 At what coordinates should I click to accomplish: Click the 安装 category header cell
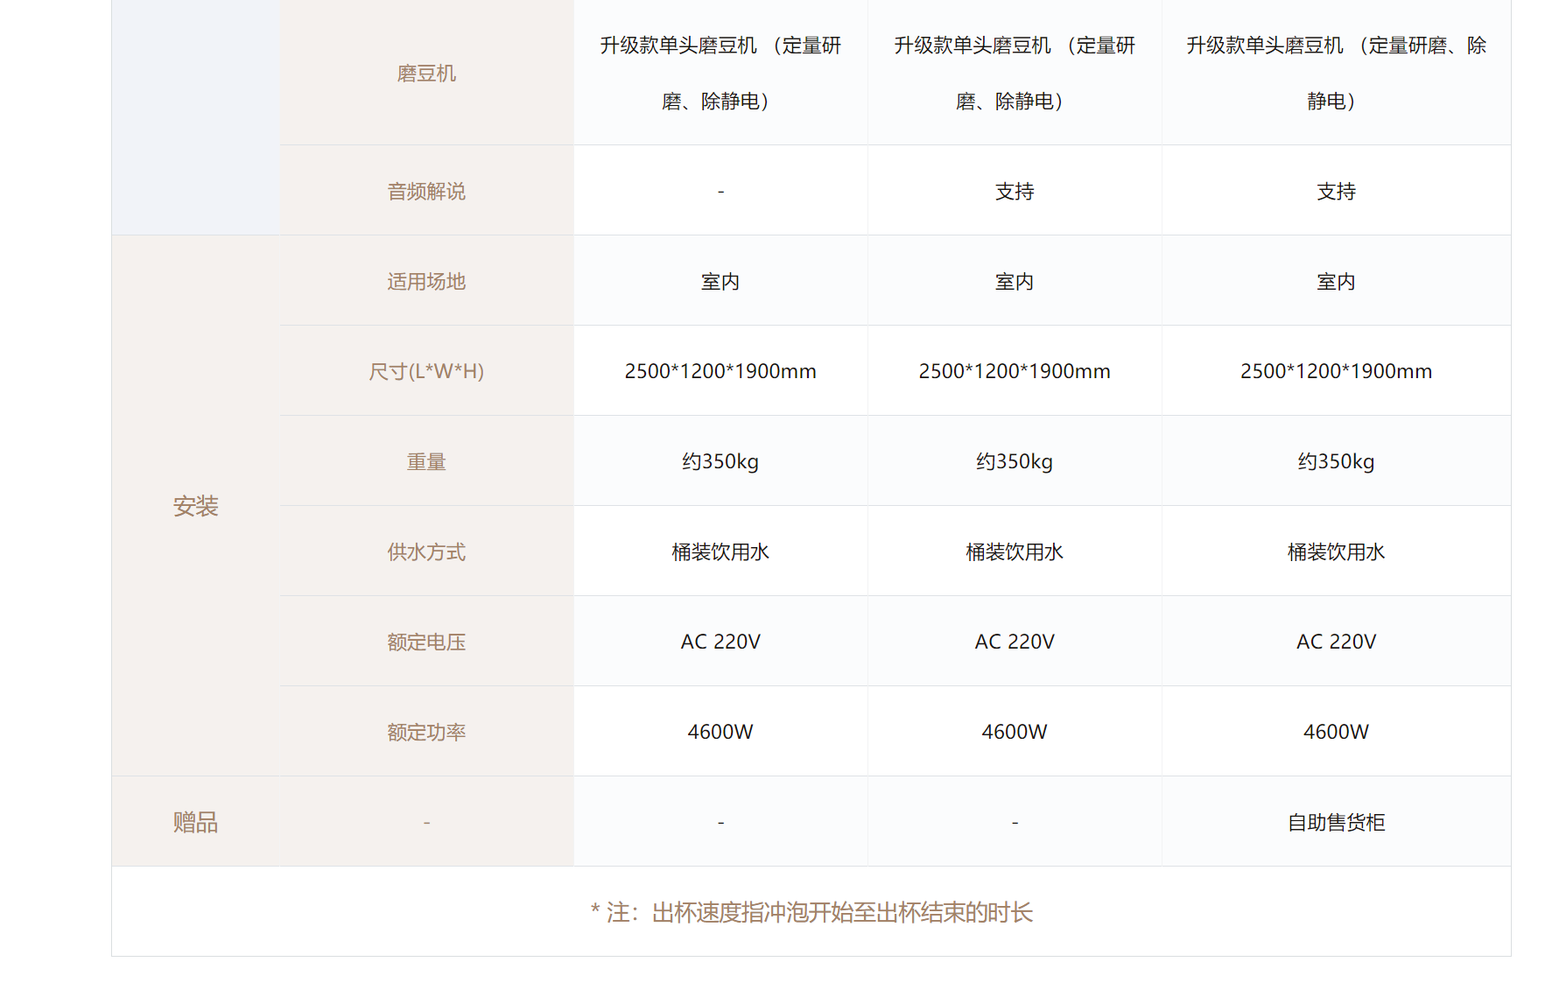(195, 507)
